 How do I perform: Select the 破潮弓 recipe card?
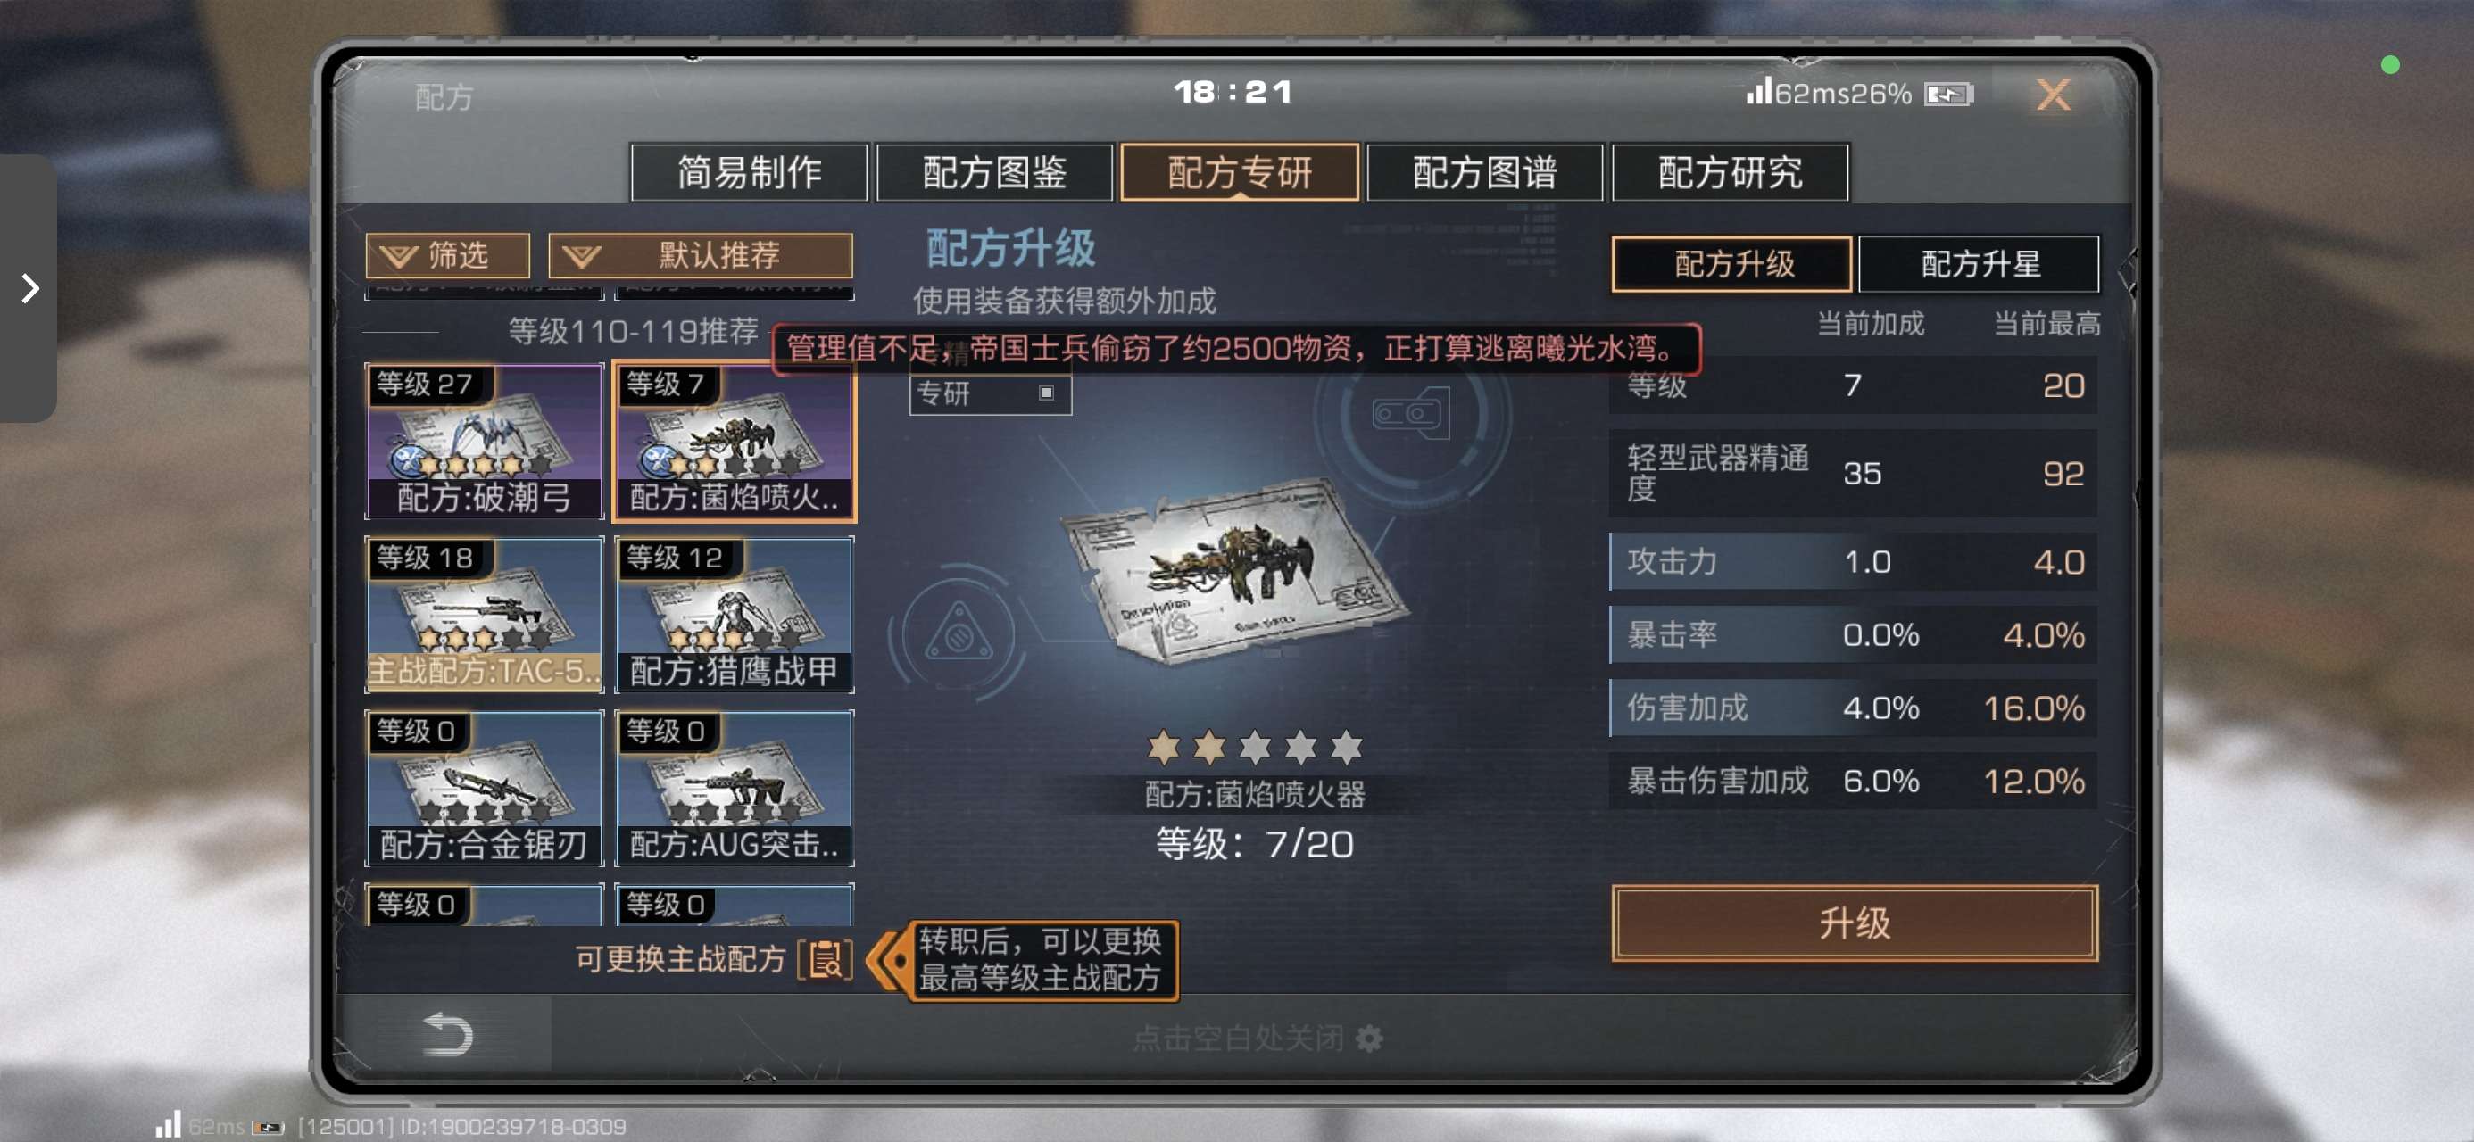(484, 441)
